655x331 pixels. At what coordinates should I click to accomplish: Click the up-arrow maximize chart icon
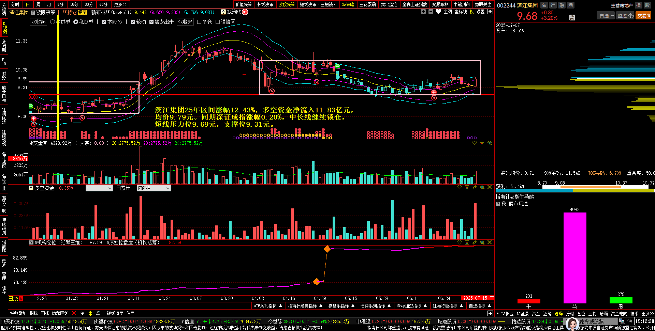[490, 12]
